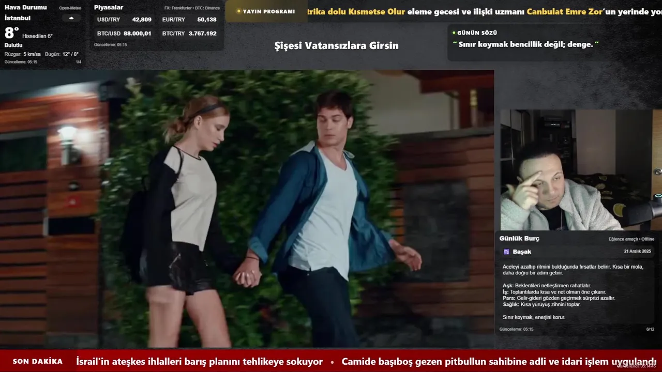
Task: Click the 8° temperature reading
Action: [11, 33]
